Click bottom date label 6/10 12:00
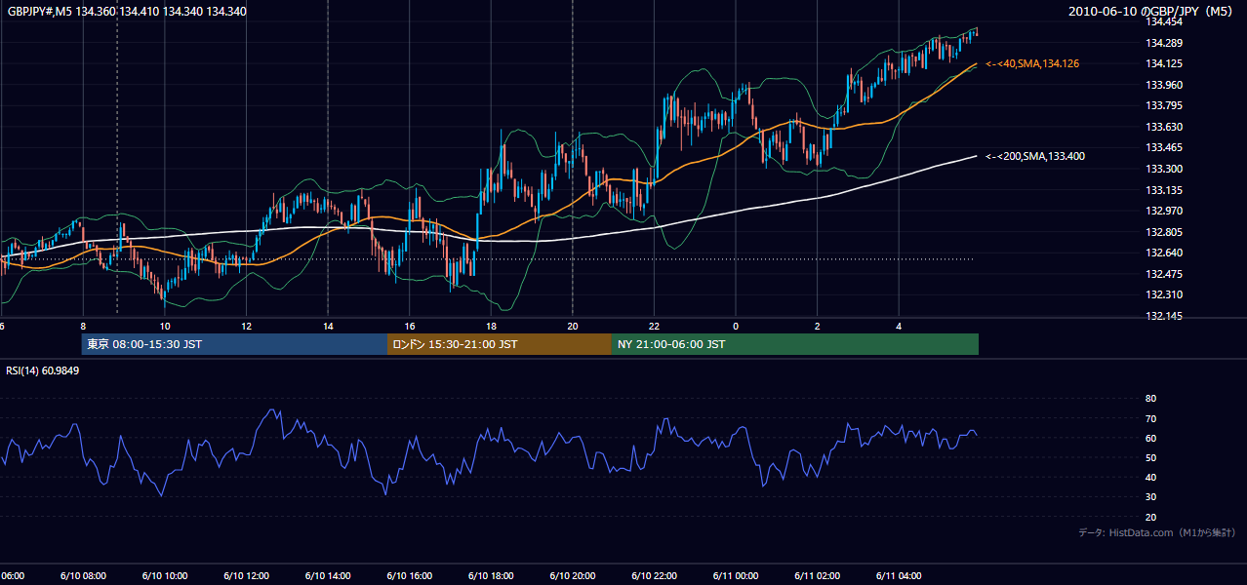Image resolution: width=1247 pixels, height=585 pixels. pyautogui.click(x=246, y=576)
